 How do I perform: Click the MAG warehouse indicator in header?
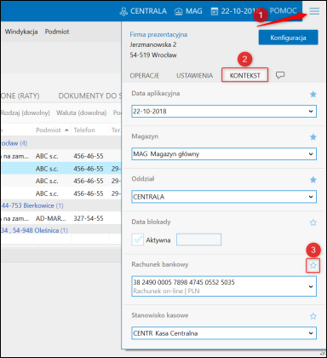click(x=188, y=11)
